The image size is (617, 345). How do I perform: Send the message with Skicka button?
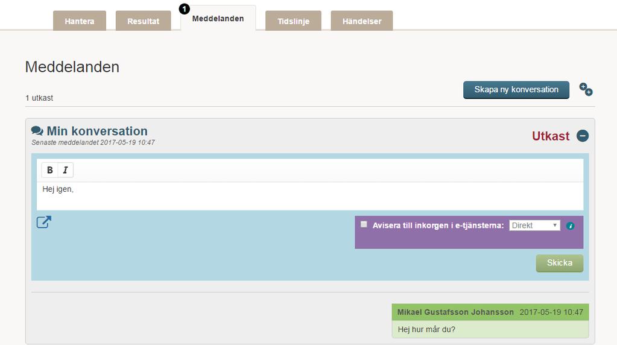coord(559,263)
